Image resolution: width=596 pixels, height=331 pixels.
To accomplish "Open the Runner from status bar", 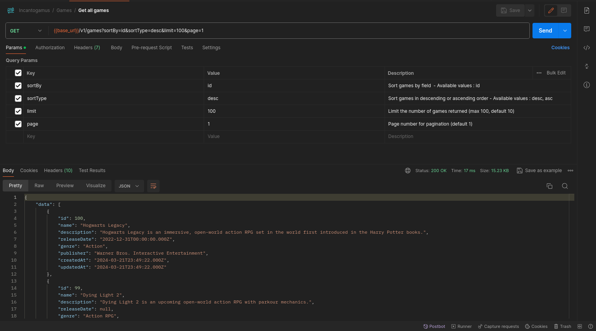I will pyautogui.click(x=462, y=326).
